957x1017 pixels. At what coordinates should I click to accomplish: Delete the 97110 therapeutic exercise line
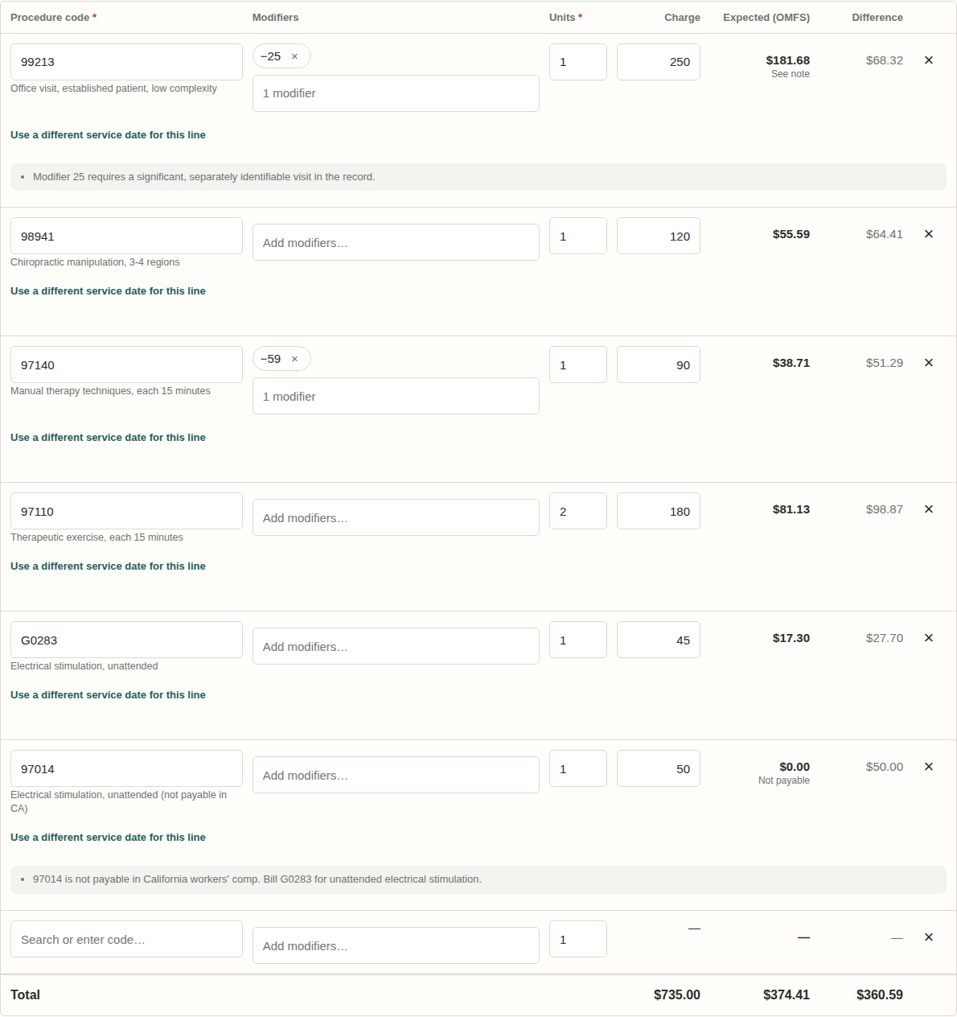[x=929, y=509]
